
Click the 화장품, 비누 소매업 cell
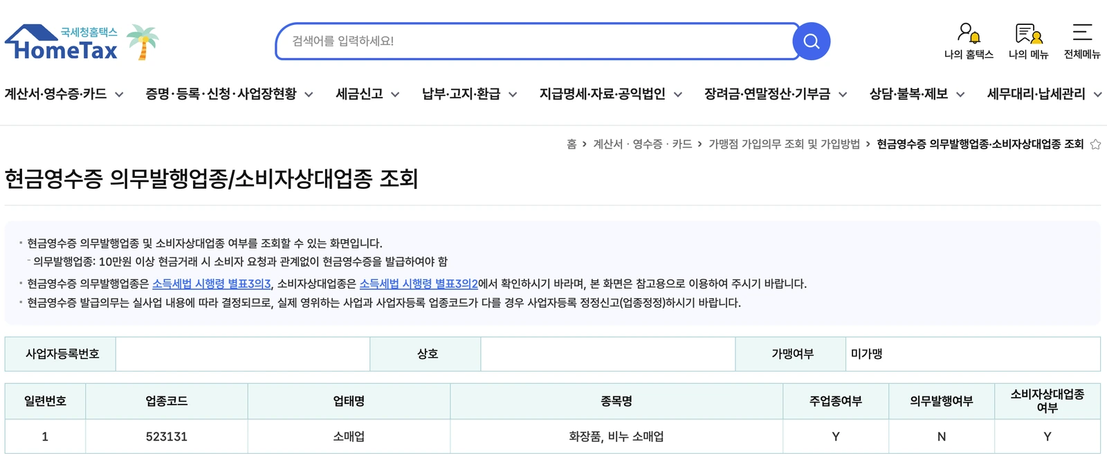tap(616, 436)
